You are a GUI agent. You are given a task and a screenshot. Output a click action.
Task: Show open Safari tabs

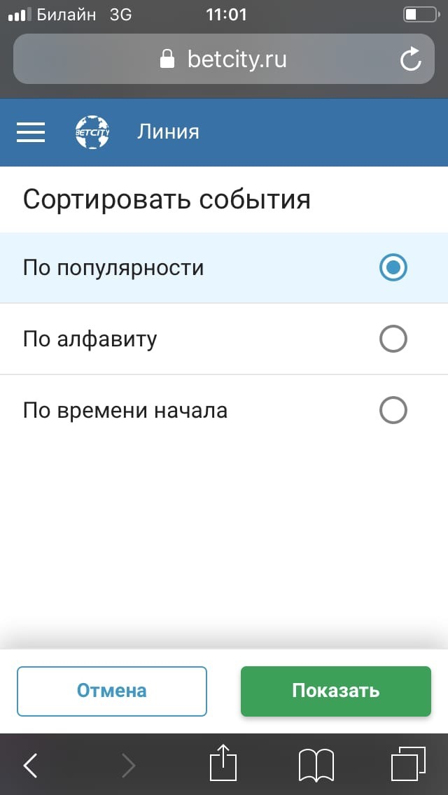[x=407, y=765]
